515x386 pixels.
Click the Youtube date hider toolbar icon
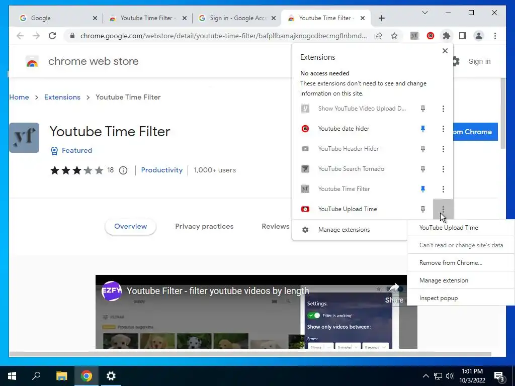tap(431, 36)
